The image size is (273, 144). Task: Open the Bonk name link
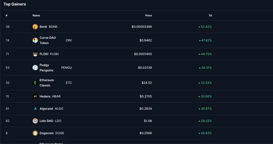43,27
